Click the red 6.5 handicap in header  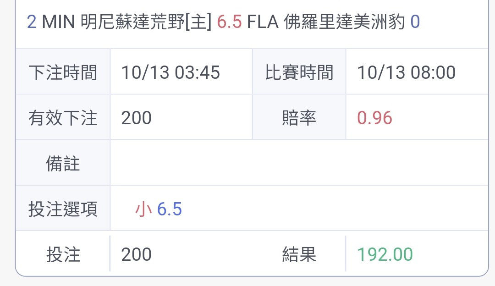229,22
